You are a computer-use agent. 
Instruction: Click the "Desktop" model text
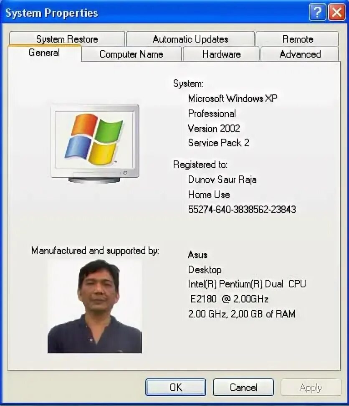[x=205, y=270]
